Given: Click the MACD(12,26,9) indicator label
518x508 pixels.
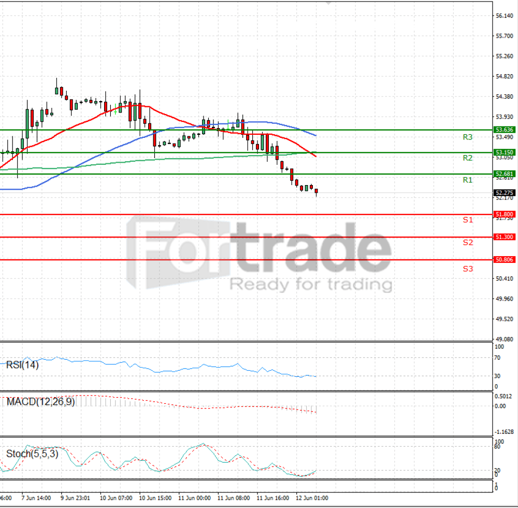Looking at the screenshot, I should tap(40, 402).
